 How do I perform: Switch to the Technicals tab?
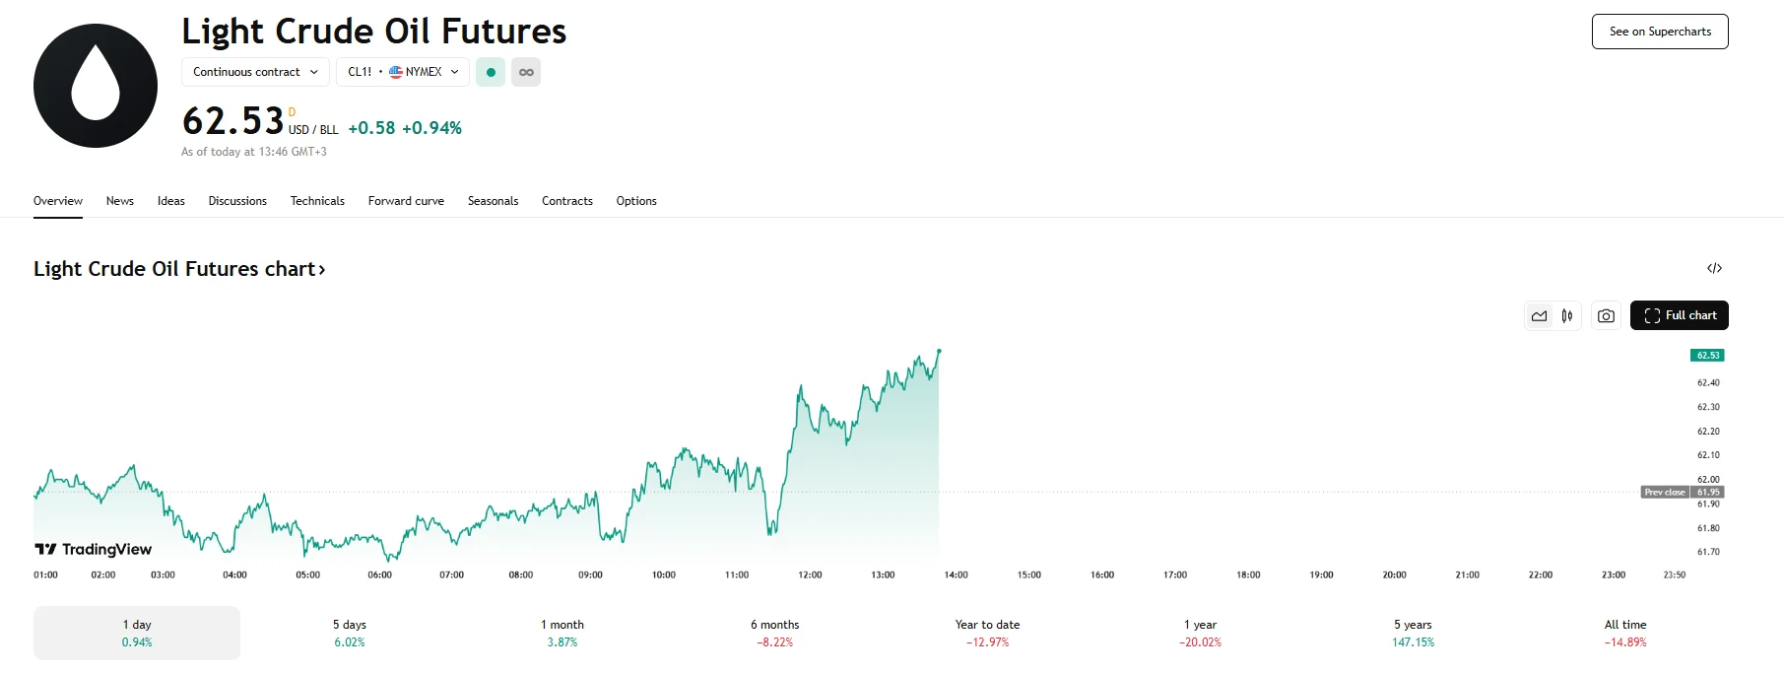pyautogui.click(x=316, y=201)
